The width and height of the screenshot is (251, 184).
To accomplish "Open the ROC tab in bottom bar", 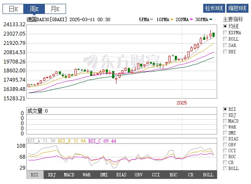I will tap(174, 175).
